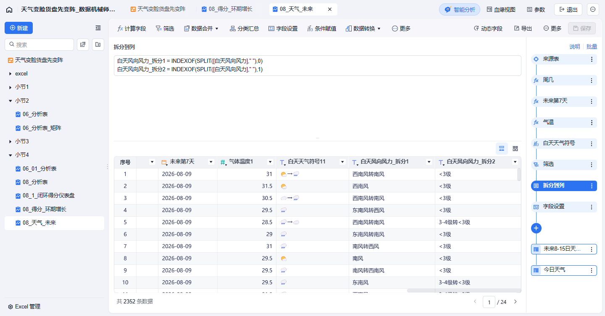Image resolution: width=605 pixels, height=316 pixels.
Task: Open 数据转换 dropdown
Action: pyautogui.click(x=363, y=28)
